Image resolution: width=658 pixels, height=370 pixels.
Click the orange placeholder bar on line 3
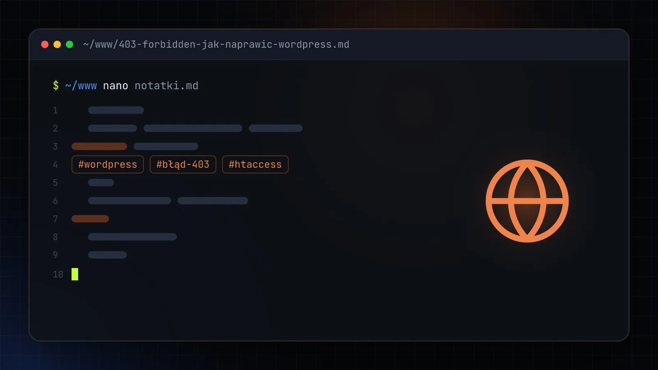point(100,146)
